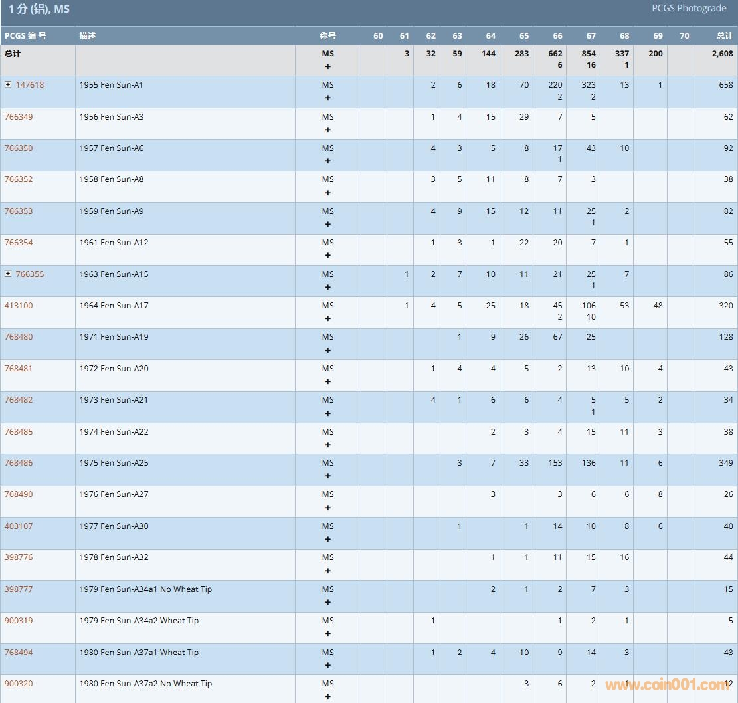Image resolution: width=738 pixels, height=703 pixels.
Task: Click the grade 67 column header
Action: (x=591, y=36)
